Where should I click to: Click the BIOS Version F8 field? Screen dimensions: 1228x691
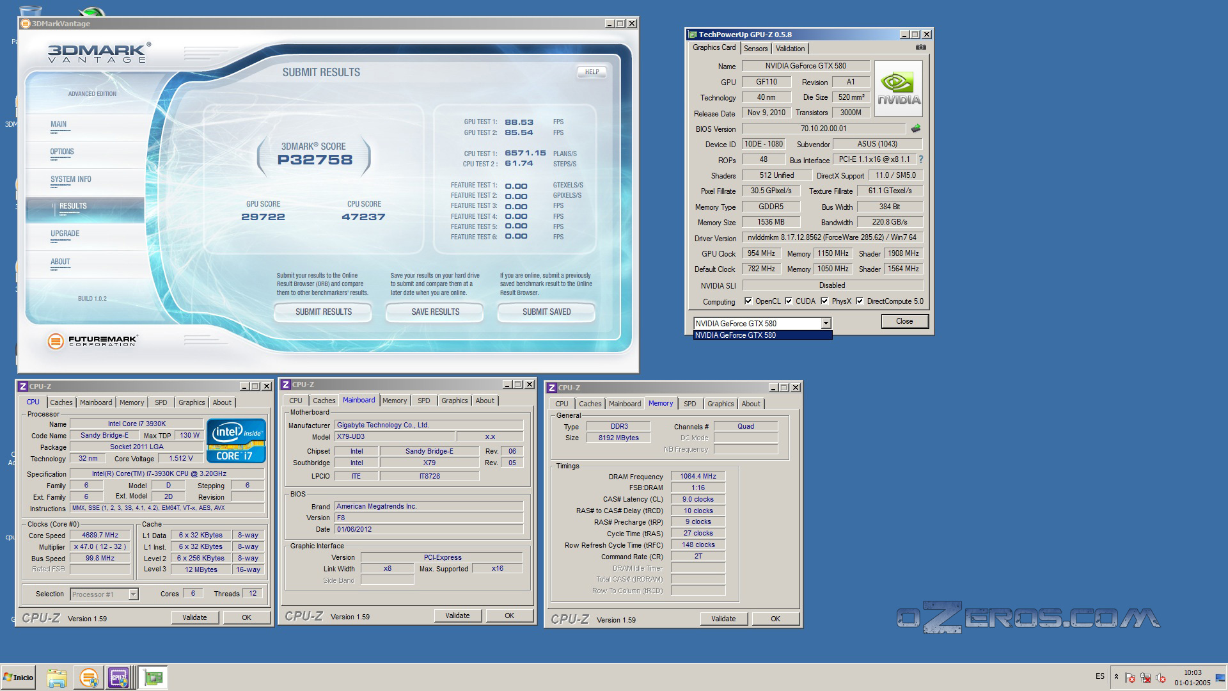tap(429, 518)
